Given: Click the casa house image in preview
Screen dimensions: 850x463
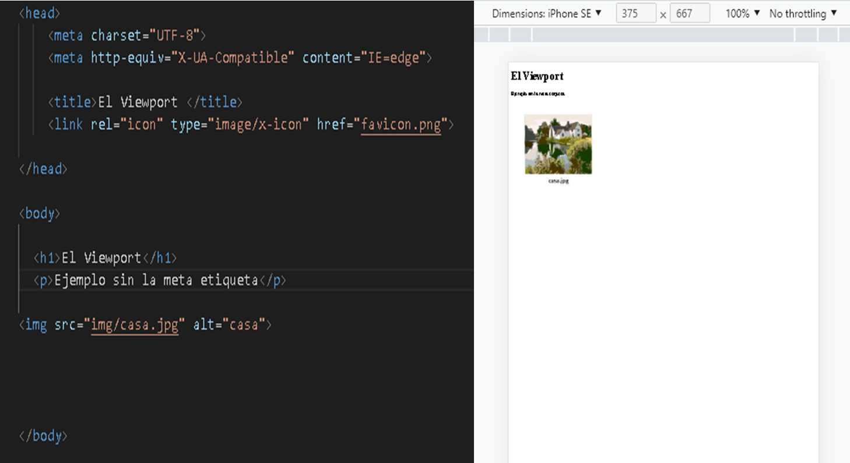Looking at the screenshot, I should 558,144.
